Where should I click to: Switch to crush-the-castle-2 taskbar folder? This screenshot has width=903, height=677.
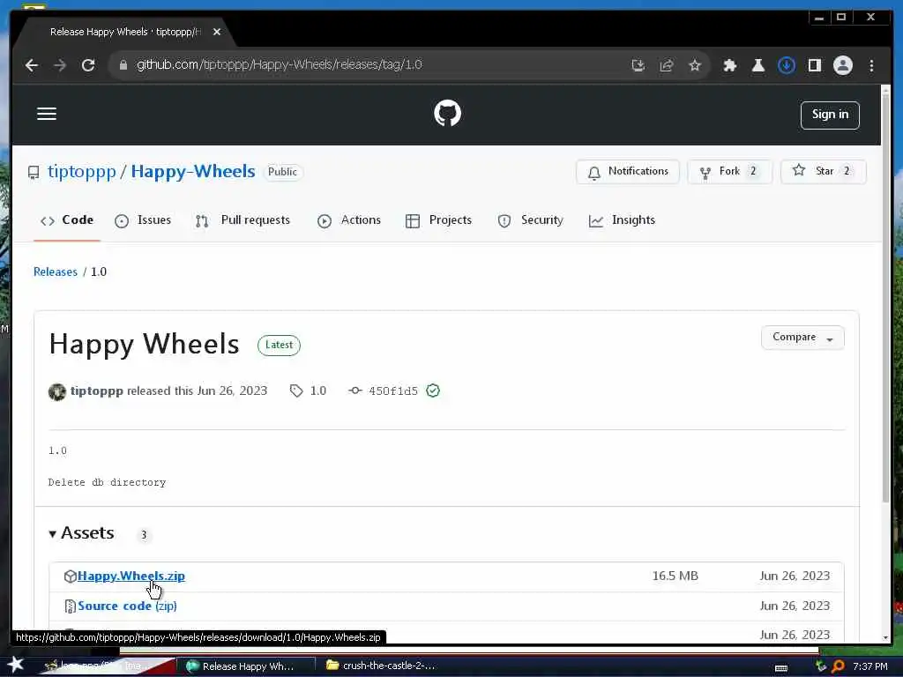point(381,666)
